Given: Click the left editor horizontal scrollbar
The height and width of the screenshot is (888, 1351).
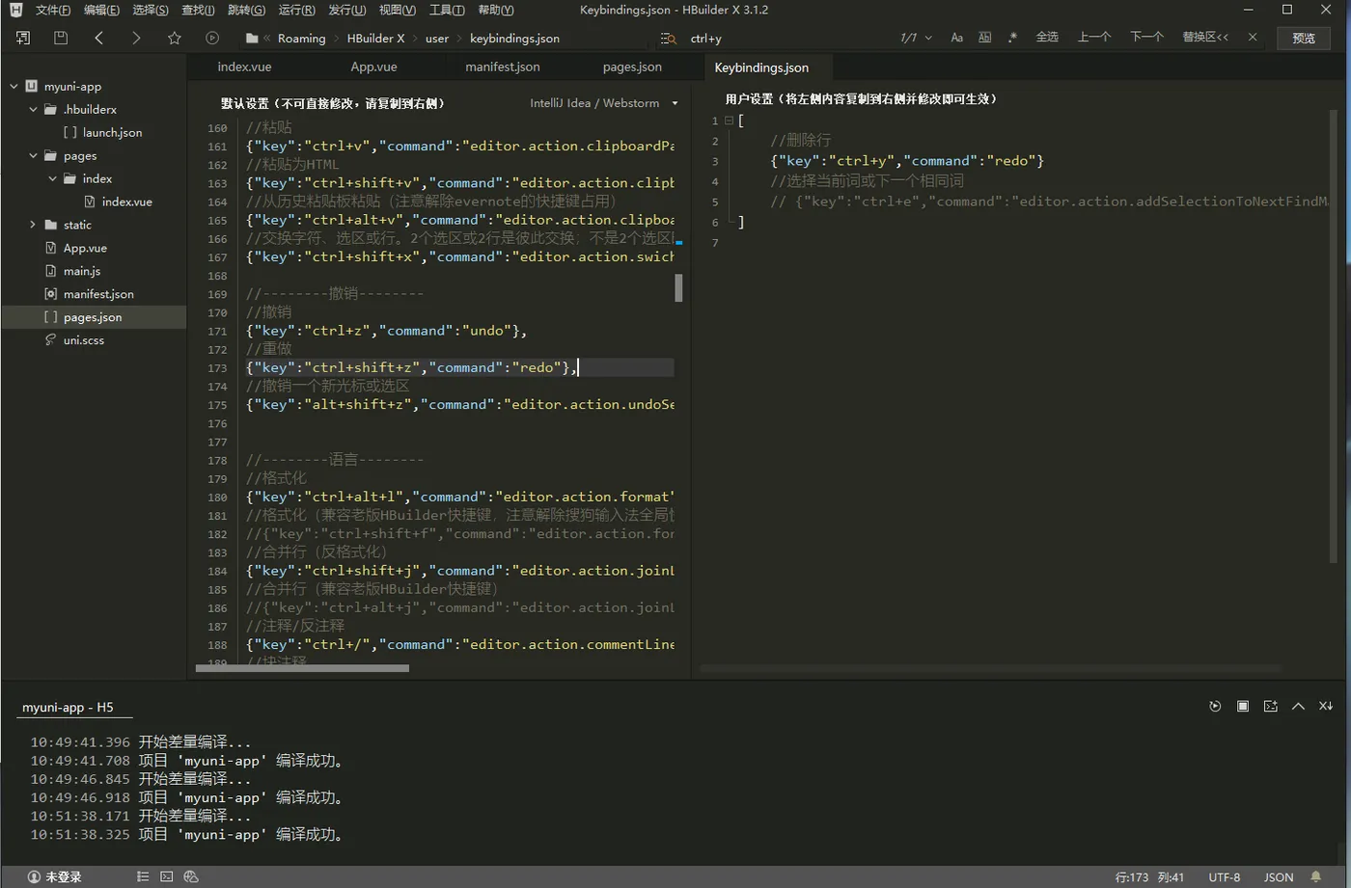Looking at the screenshot, I should [302, 667].
